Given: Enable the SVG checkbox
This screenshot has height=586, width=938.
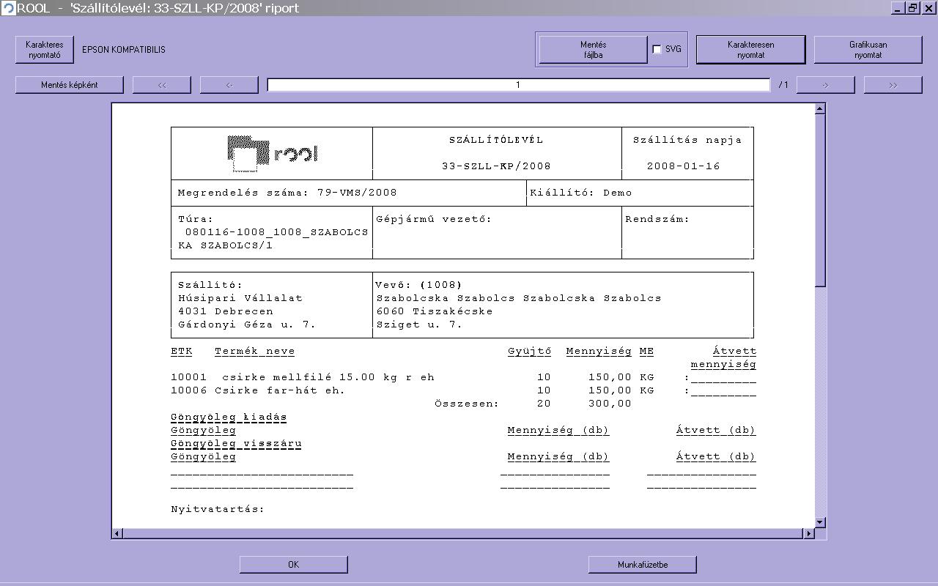Looking at the screenshot, I should (657, 50).
